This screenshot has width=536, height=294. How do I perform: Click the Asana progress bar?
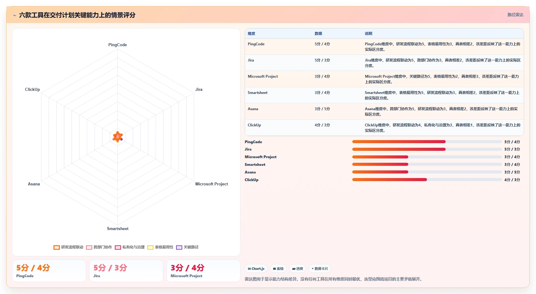coord(427,172)
